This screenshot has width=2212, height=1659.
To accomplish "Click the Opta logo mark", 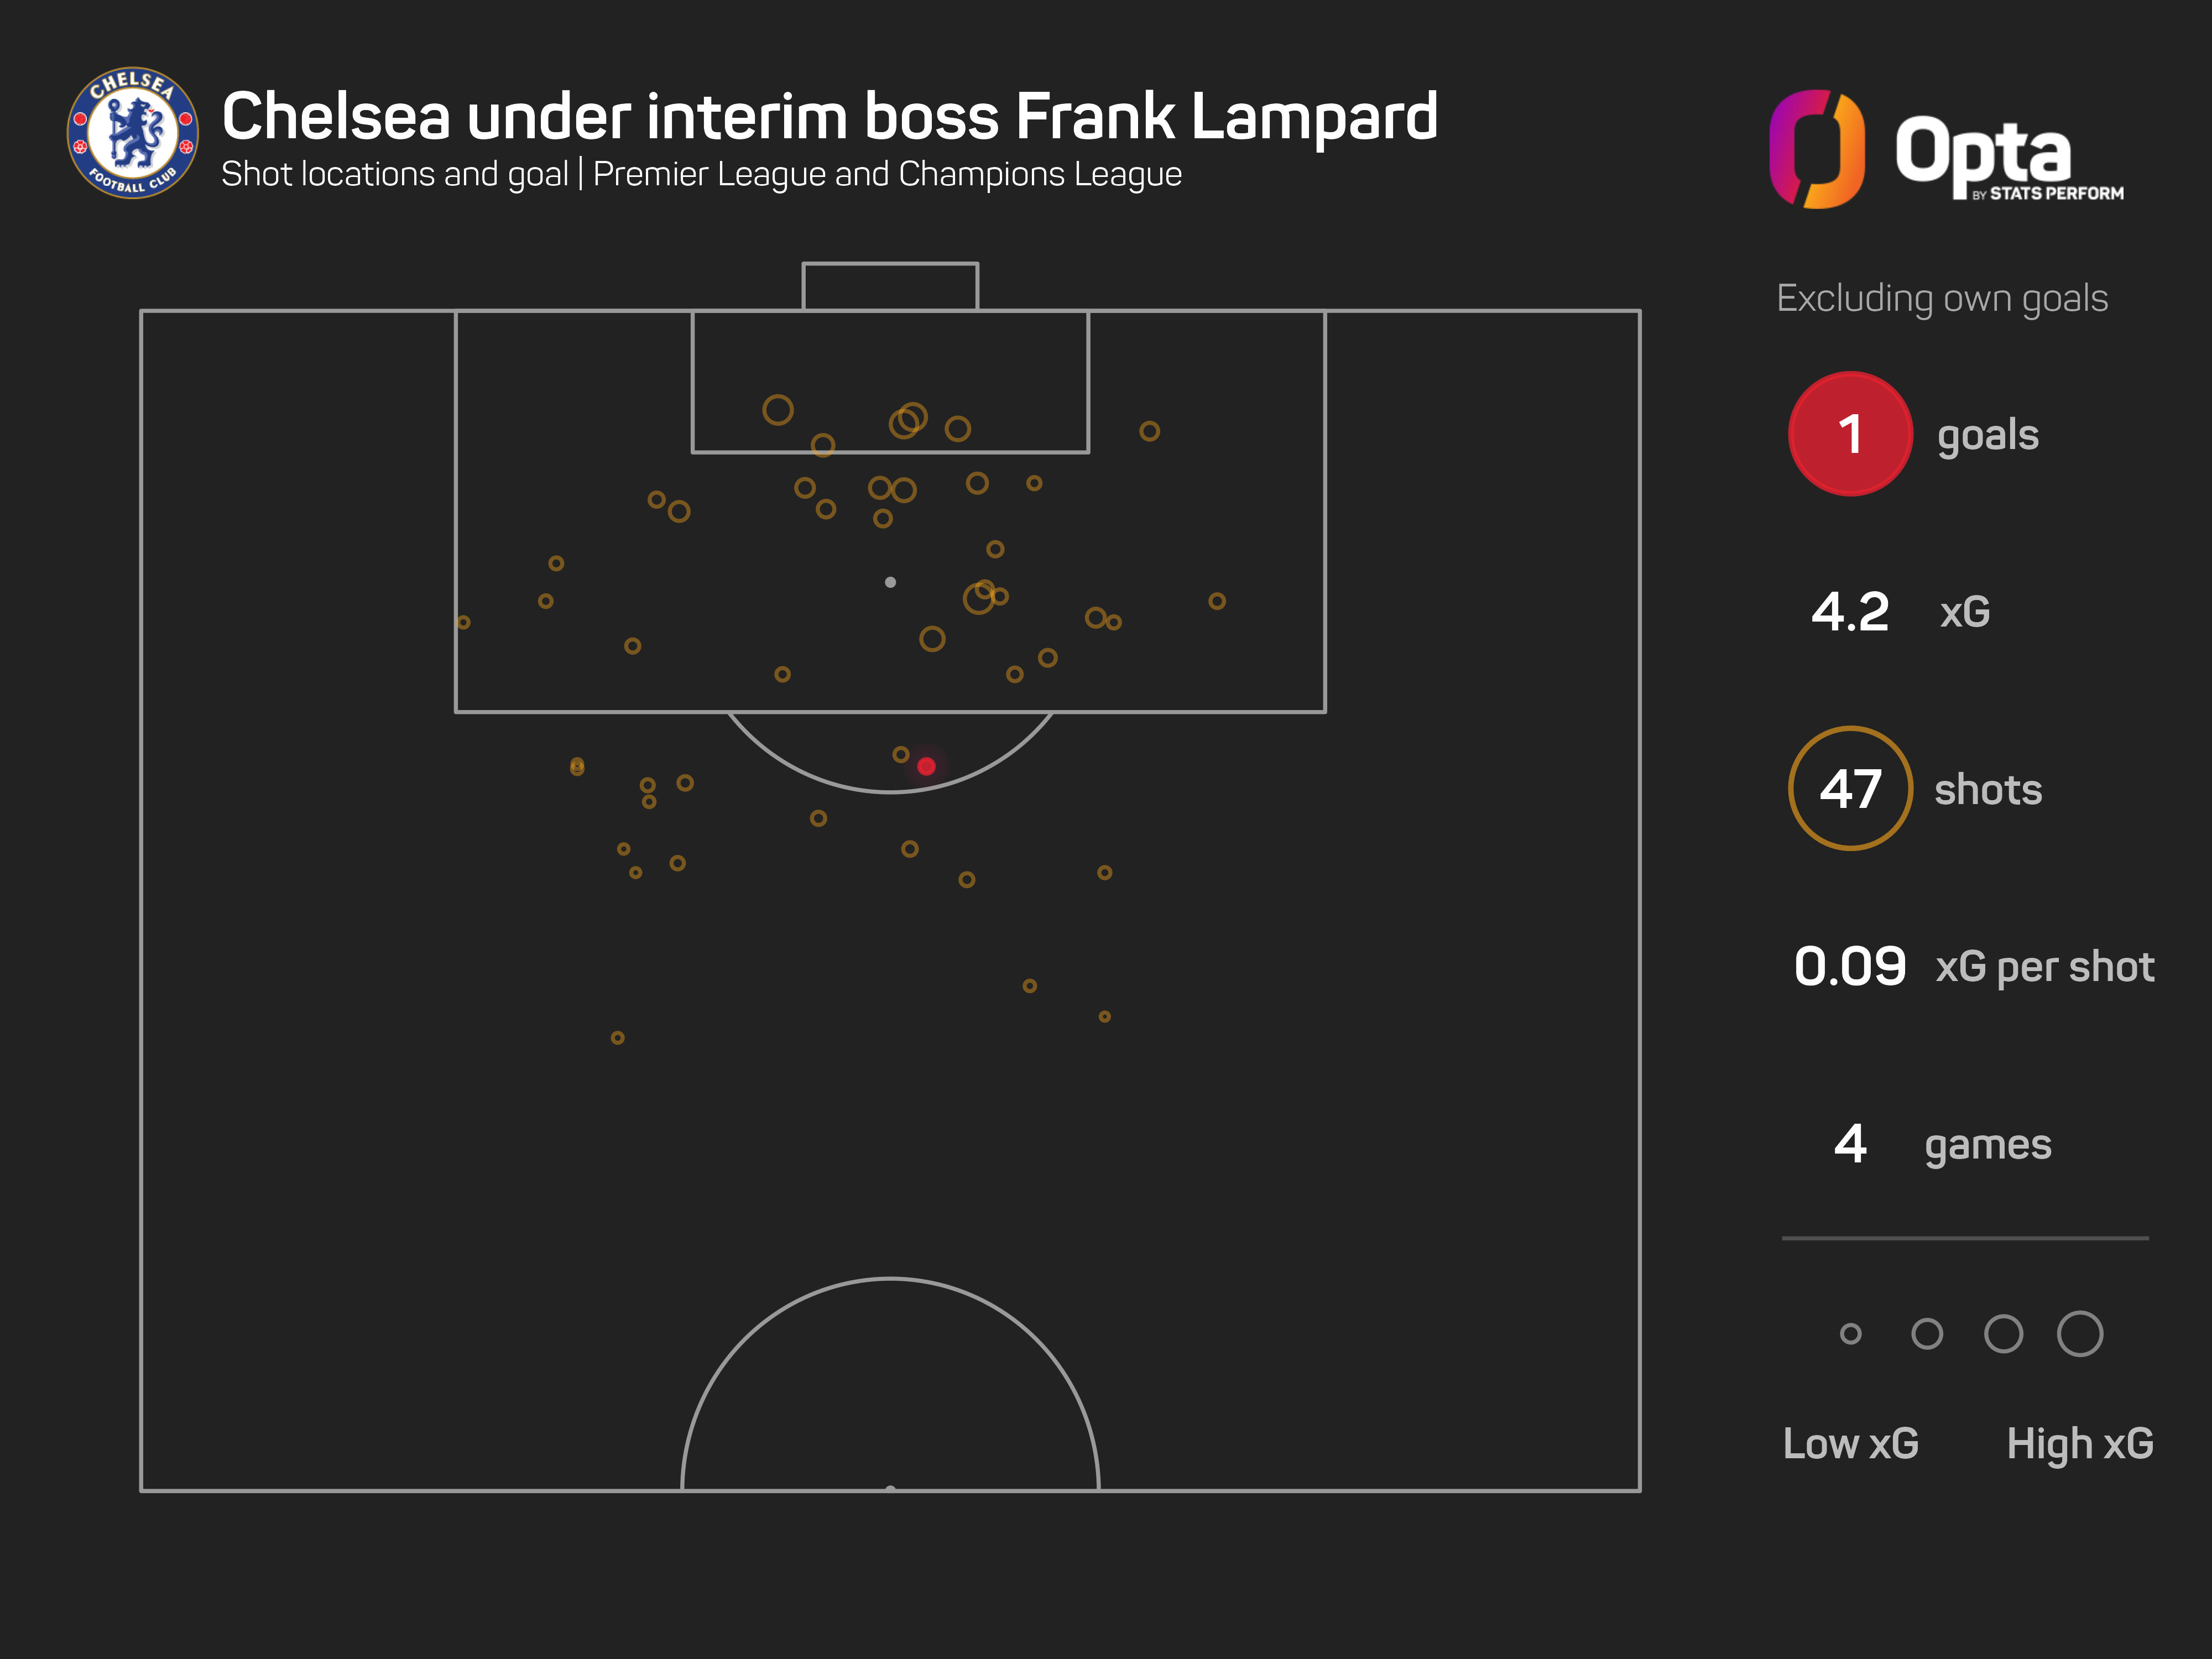I will point(1816,149).
